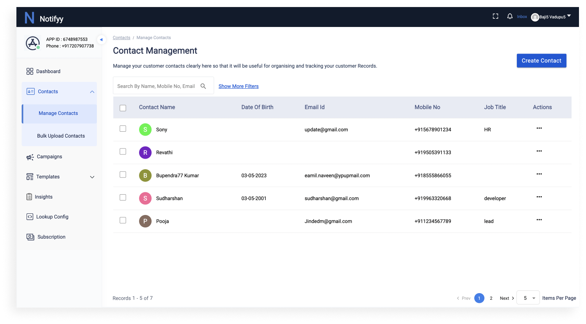Go to Next page
The height and width of the screenshot is (324, 586).
point(507,298)
